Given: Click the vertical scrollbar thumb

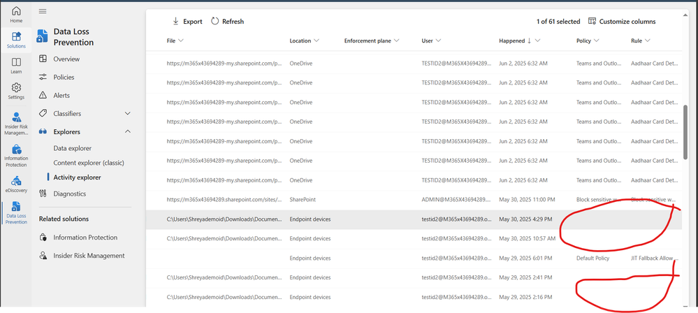Looking at the screenshot, I should [685, 132].
